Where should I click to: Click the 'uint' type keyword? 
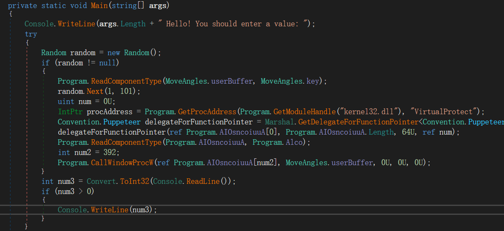coord(66,102)
